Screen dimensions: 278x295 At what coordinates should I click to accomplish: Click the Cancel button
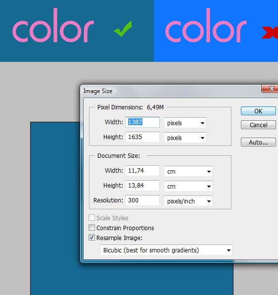258,125
